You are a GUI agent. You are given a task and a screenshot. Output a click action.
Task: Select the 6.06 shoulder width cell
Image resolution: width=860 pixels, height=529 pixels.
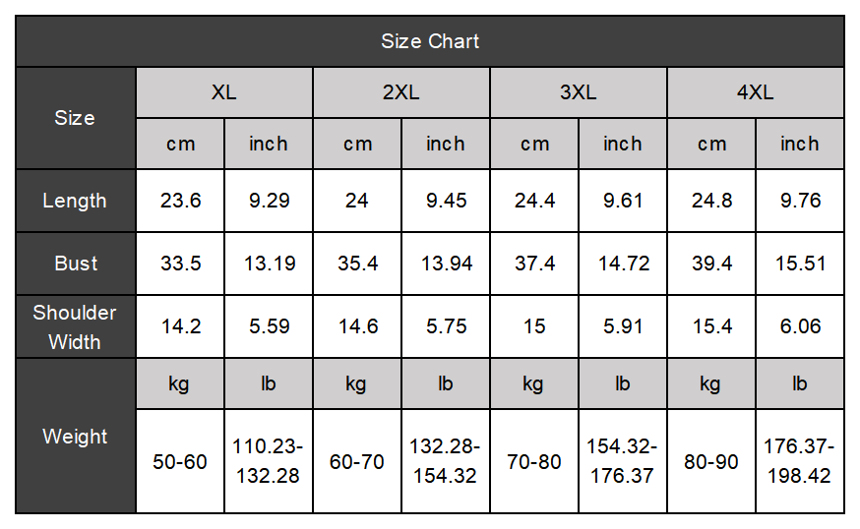tap(800, 326)
